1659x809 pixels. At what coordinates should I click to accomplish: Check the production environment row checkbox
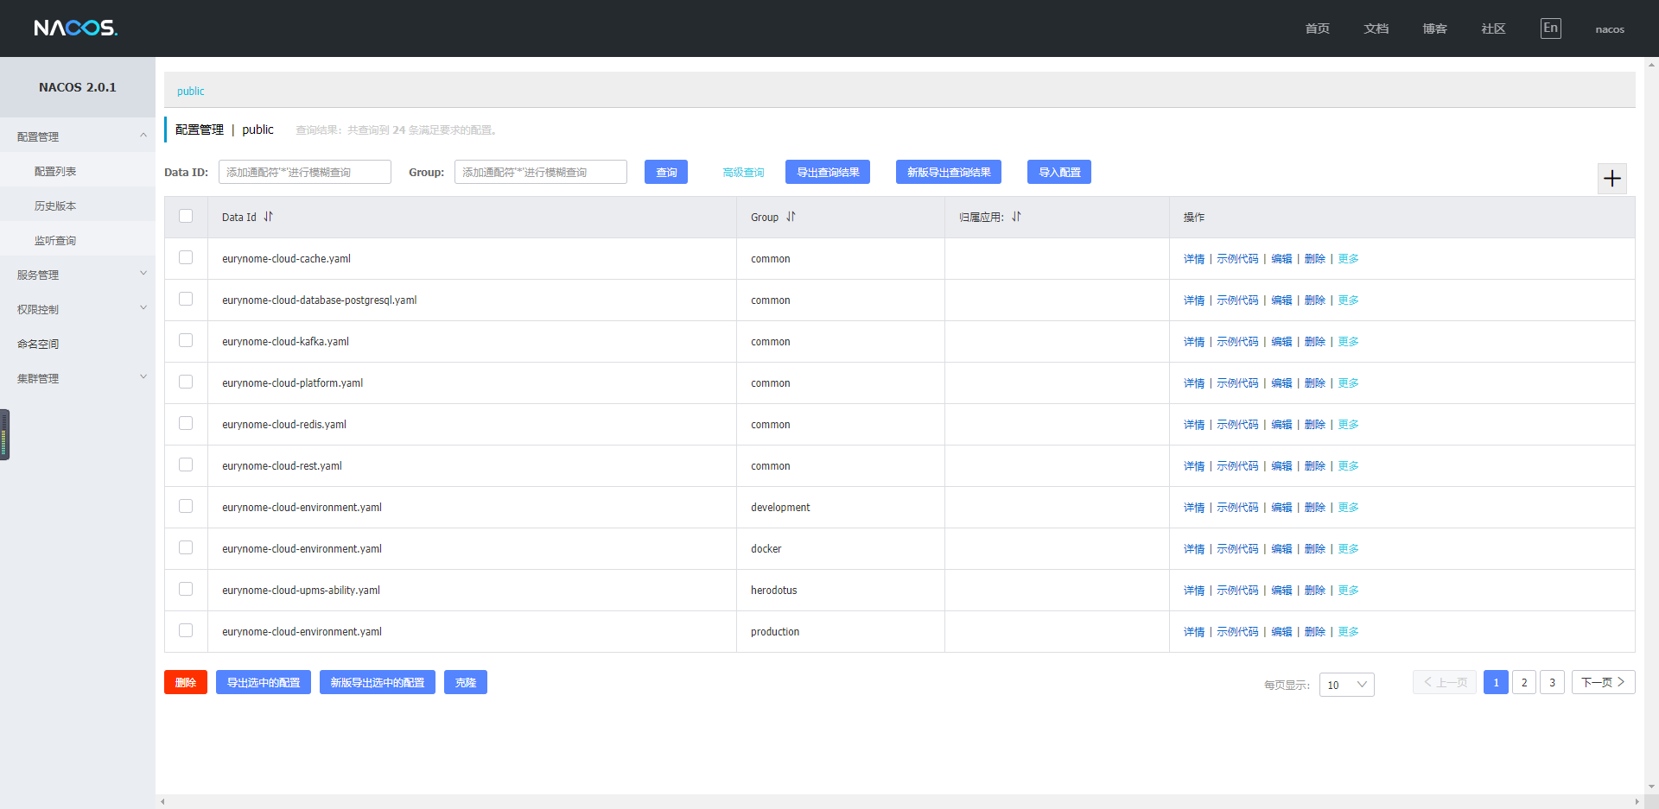point(186,630)
